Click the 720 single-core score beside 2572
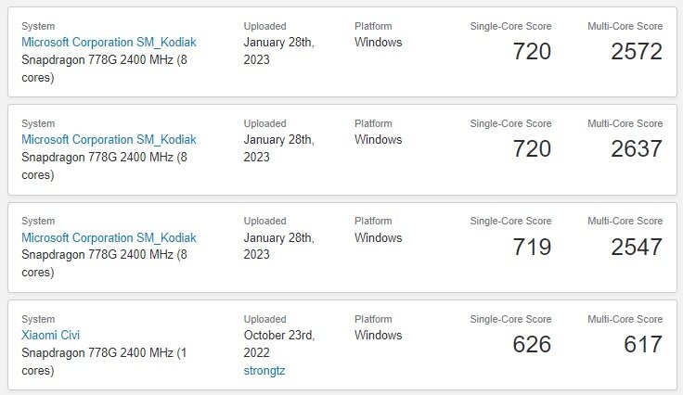683x395 pixels. [x=532, y=52]
